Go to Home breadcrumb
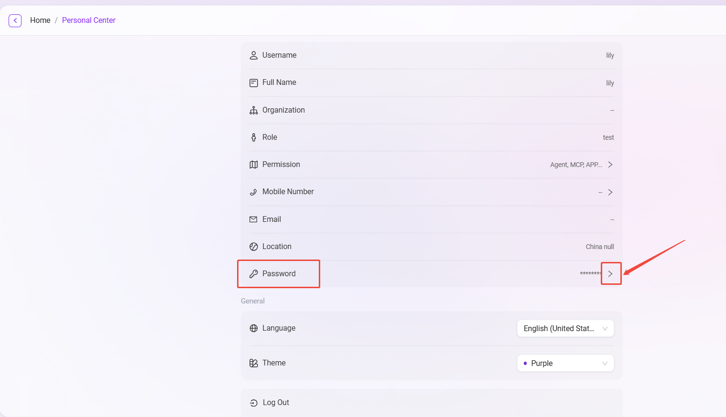Image resolution: width=726 pixels, height=417 pixels. [40, 21]
